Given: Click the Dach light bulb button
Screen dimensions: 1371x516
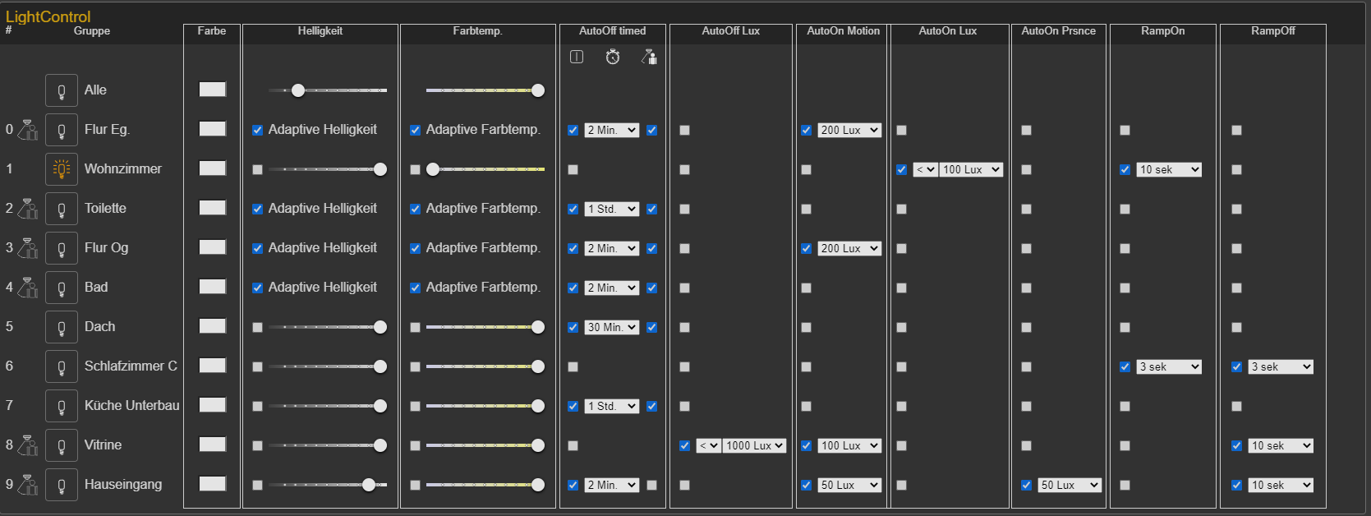Looking at the screenshot, I should [x=62, y=327].
